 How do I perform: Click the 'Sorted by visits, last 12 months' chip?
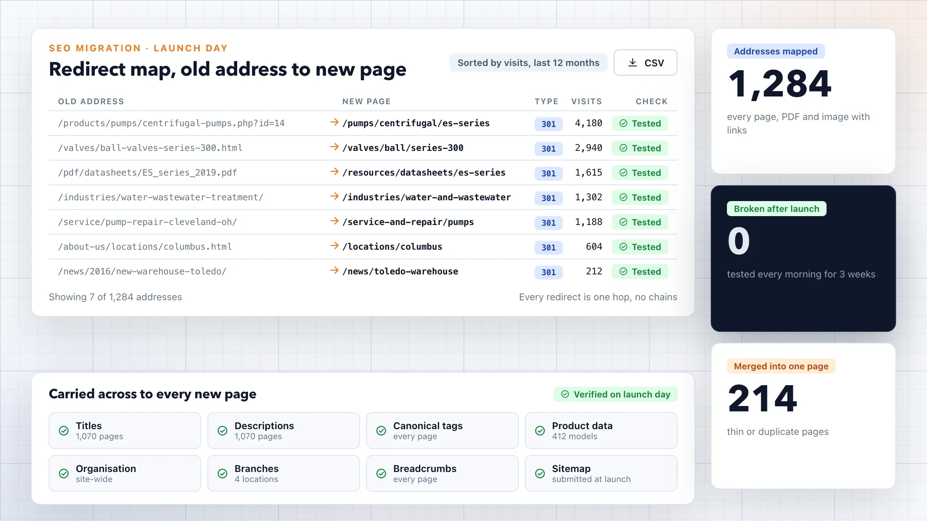click(x=528, y=63)
